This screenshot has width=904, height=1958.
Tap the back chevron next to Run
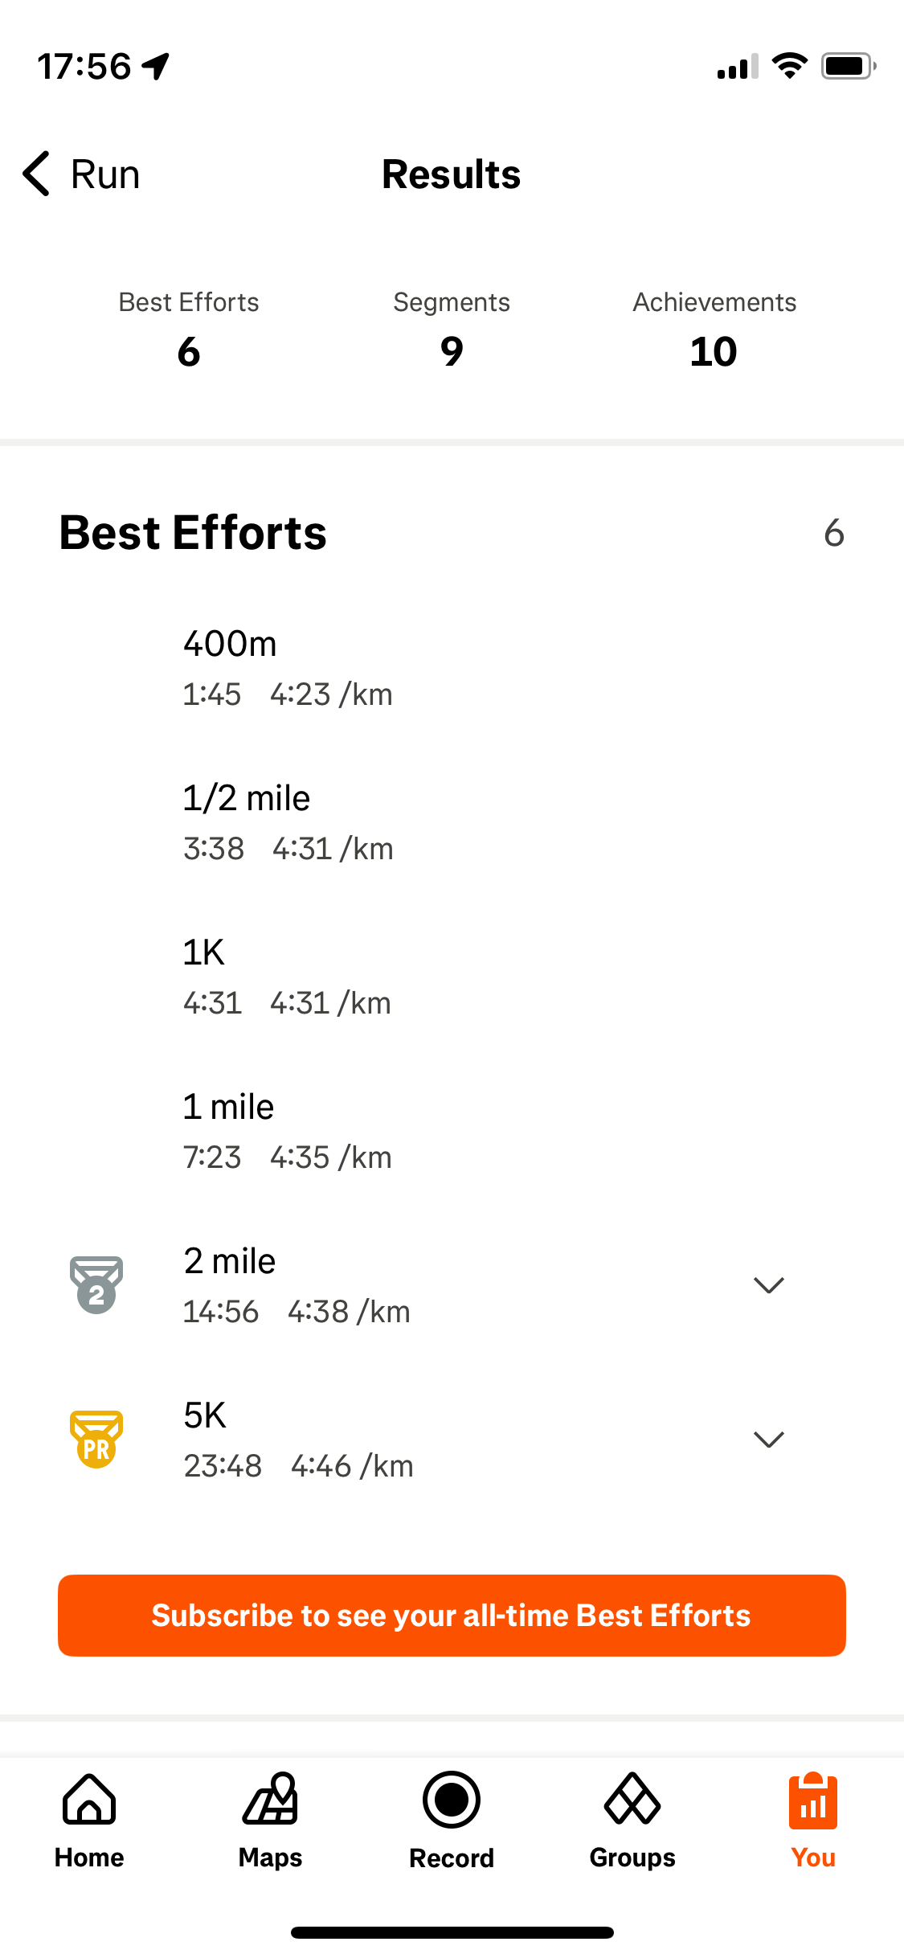(x=37, y=174)
